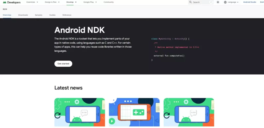
Task: Click the 'Native method implemented in C/C++' comment
Action: [178, 47]
